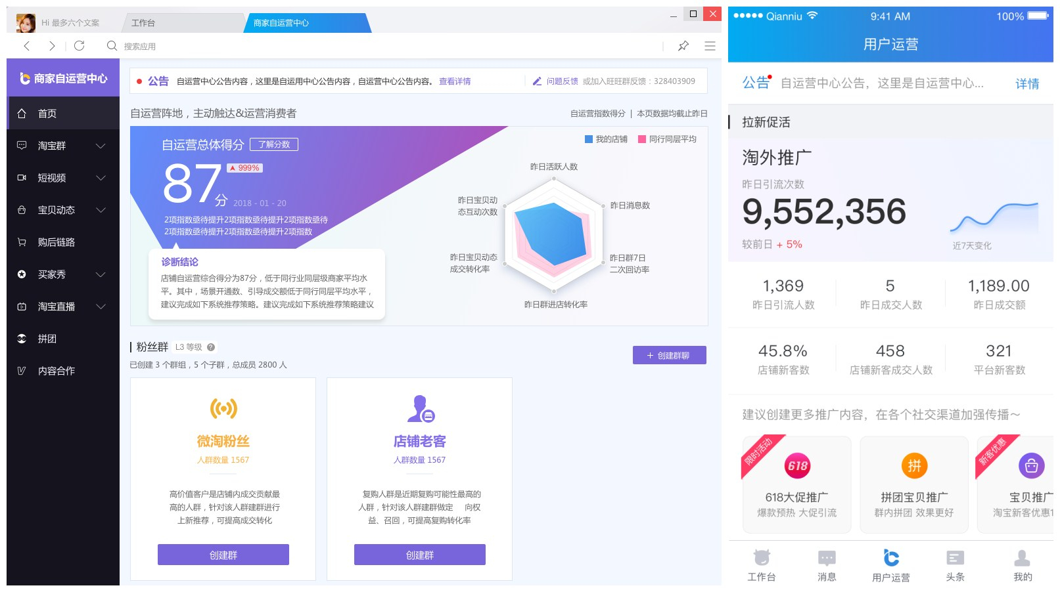Viewport: 1060px width, 592px height.
Task: Select the 短视频 icon in the sidebar
Action: pyautogui.click(x=22, y=177)
